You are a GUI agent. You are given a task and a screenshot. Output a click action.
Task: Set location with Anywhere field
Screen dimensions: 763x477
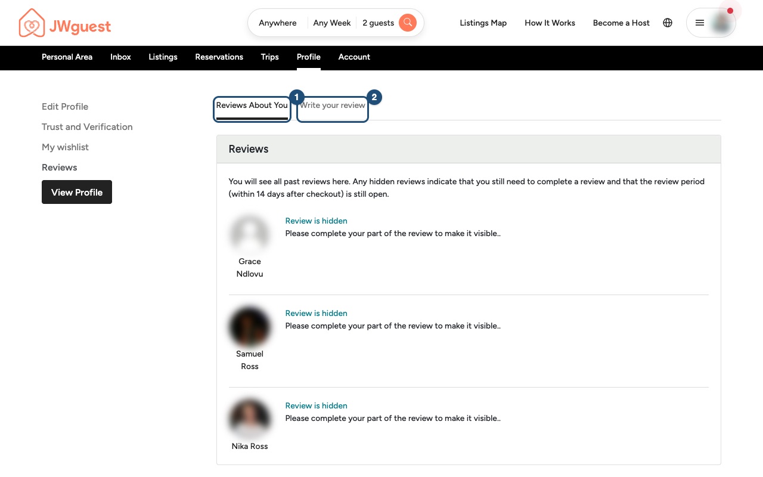tap(278, 23)
